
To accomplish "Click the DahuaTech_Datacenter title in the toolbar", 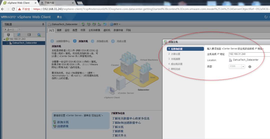I will (65, 24).
